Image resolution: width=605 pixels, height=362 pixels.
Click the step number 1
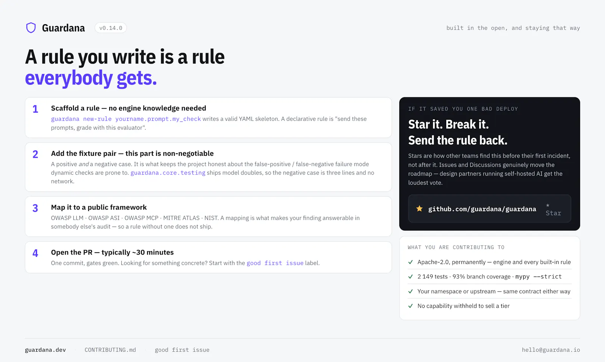35,109
